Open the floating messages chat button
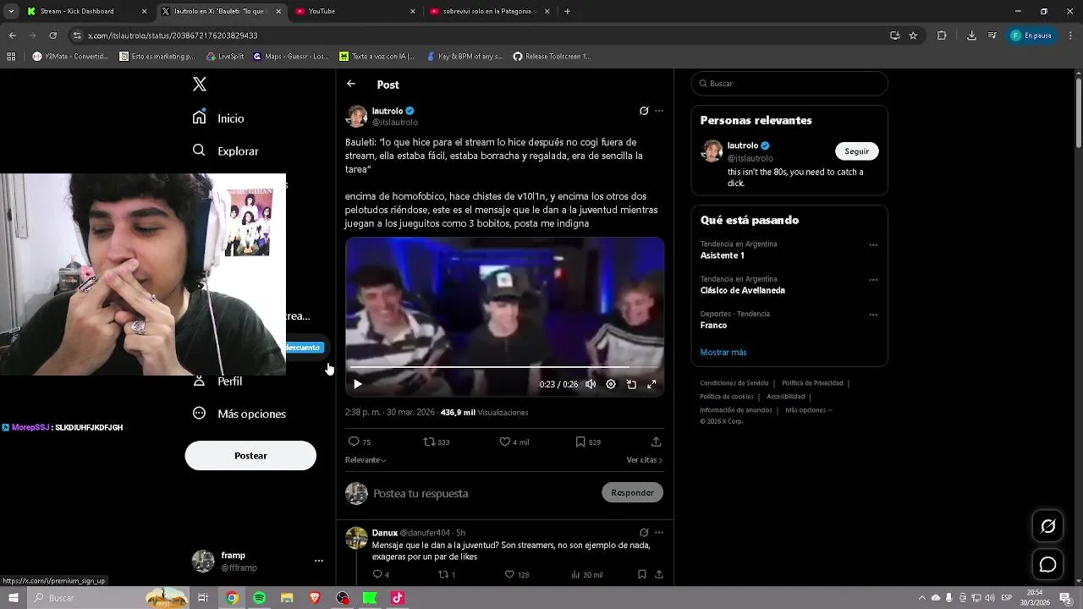The image size is (1083, 609). click(1047, 564)
